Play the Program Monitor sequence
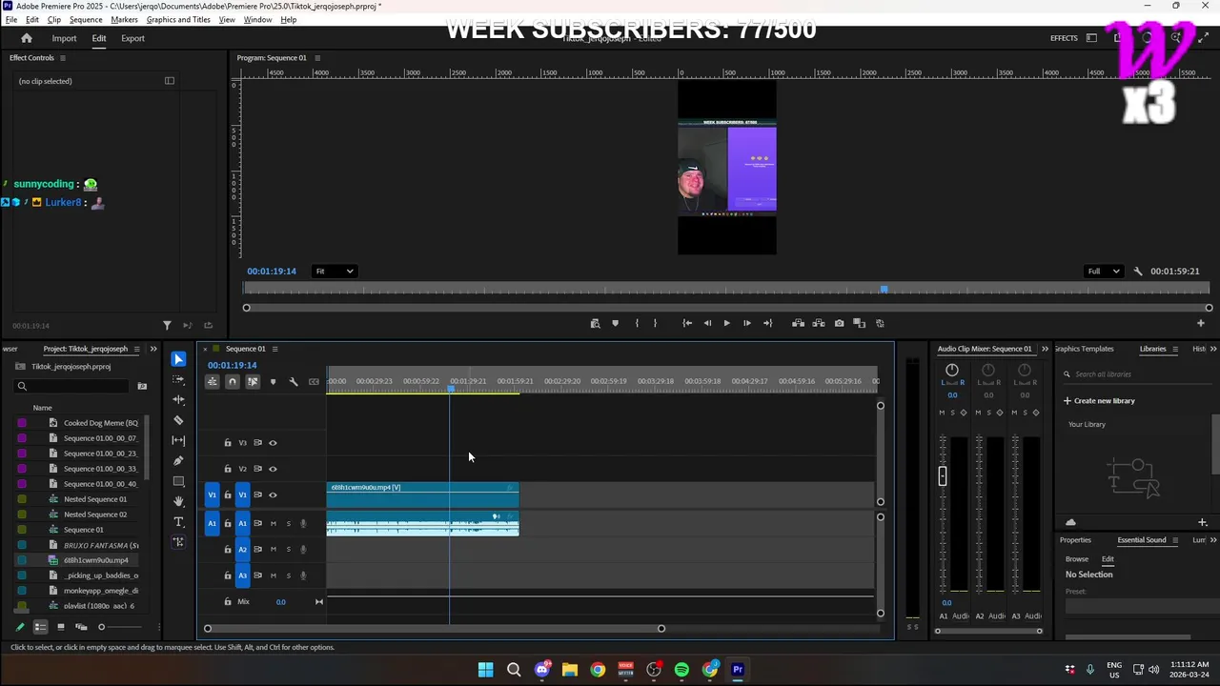This screenshot has height=686, width=1220. click(726, 323)
